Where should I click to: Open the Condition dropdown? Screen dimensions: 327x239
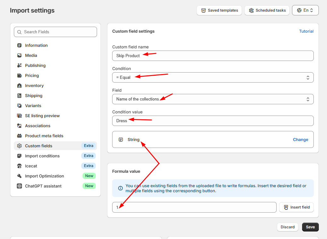click(213, 78)
